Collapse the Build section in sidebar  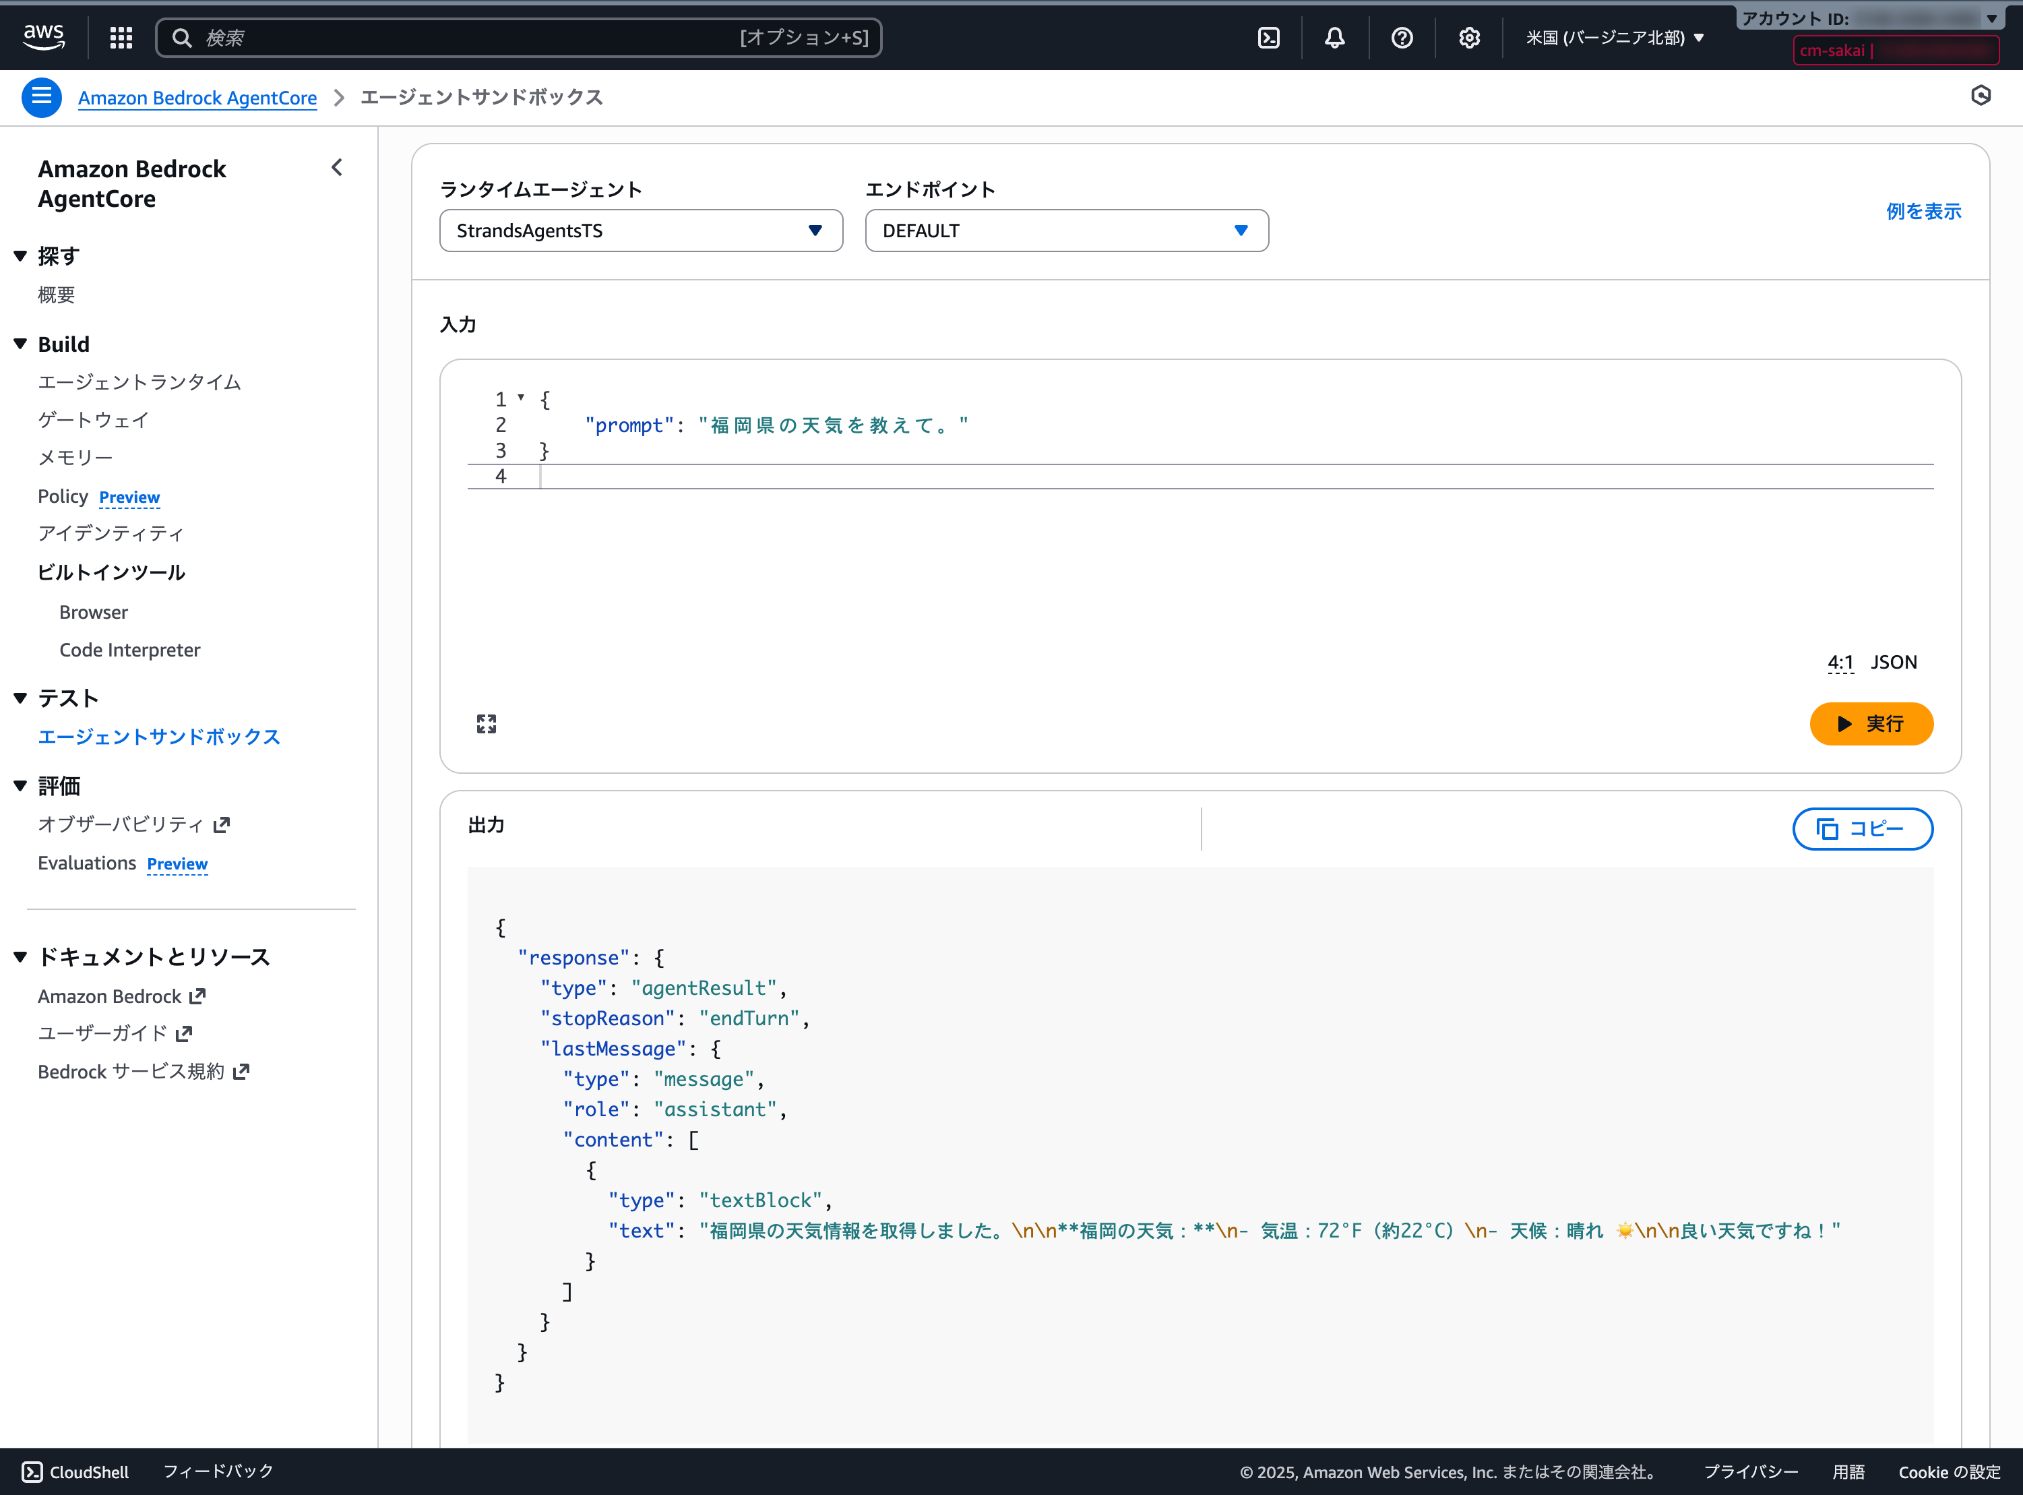pyautogui.click(x=20, y=344)
